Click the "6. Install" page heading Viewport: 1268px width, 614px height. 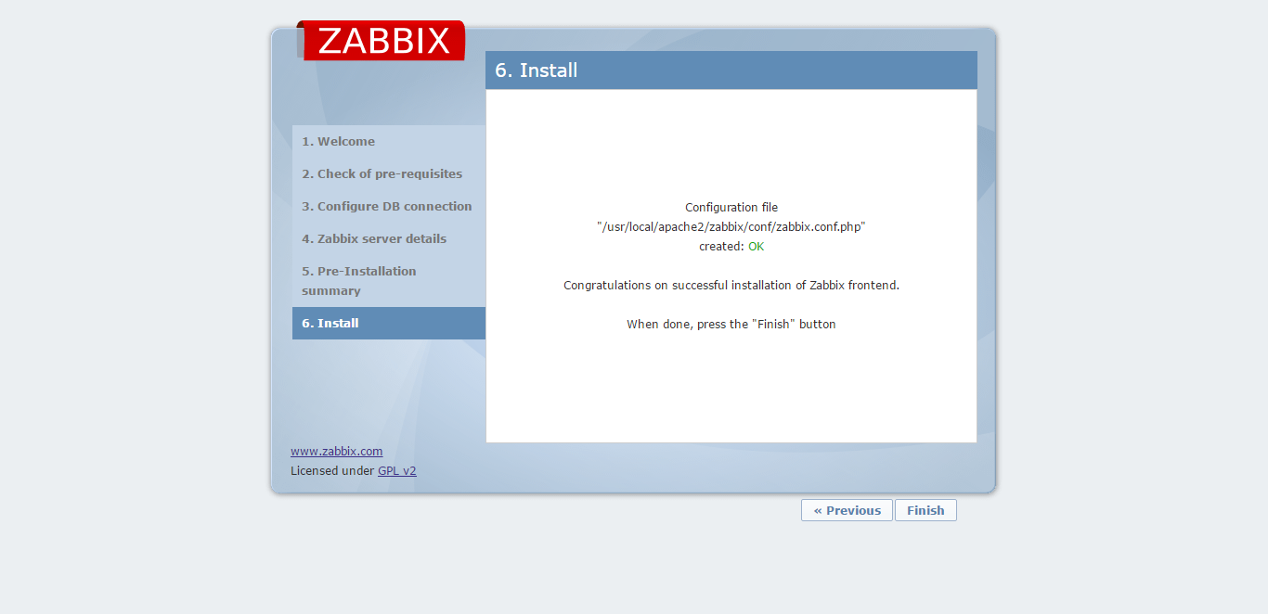point(537,70)
